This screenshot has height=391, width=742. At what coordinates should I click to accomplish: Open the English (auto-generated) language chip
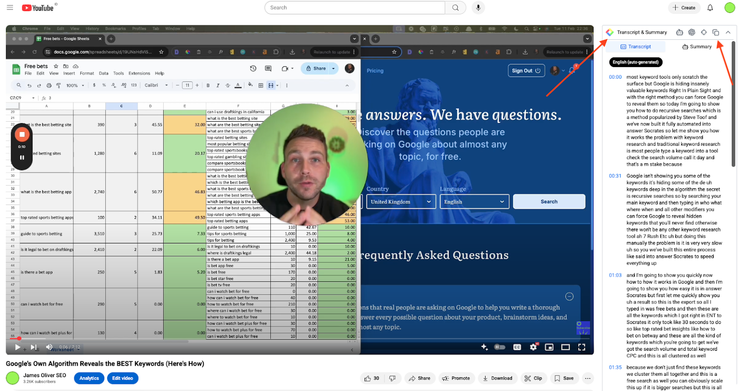pyautogui.click(x=635, y=62)
